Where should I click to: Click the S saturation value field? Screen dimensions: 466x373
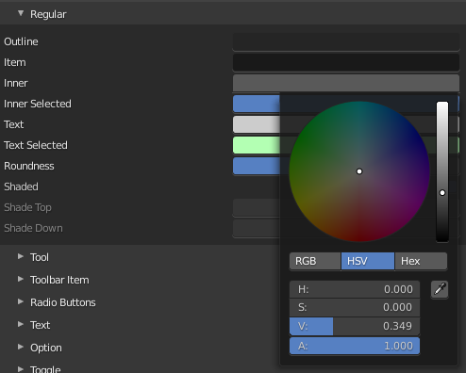[355, 307]
